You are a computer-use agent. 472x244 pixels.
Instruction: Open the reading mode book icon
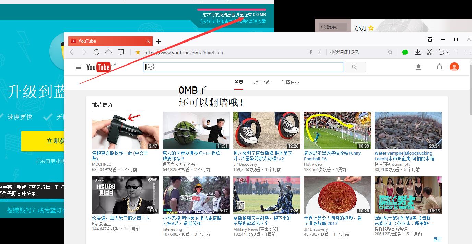[121, 52]
